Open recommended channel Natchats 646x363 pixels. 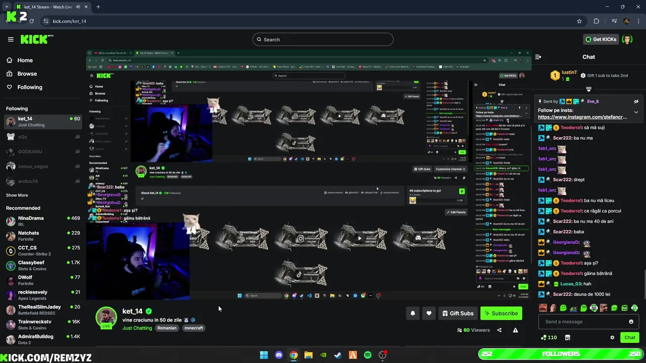pyautogui.click(x=42, y=236)
